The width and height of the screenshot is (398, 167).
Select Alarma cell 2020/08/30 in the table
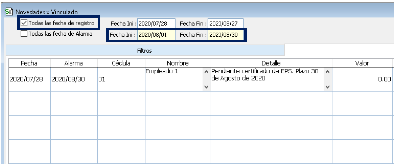click(x=74, y=79)
